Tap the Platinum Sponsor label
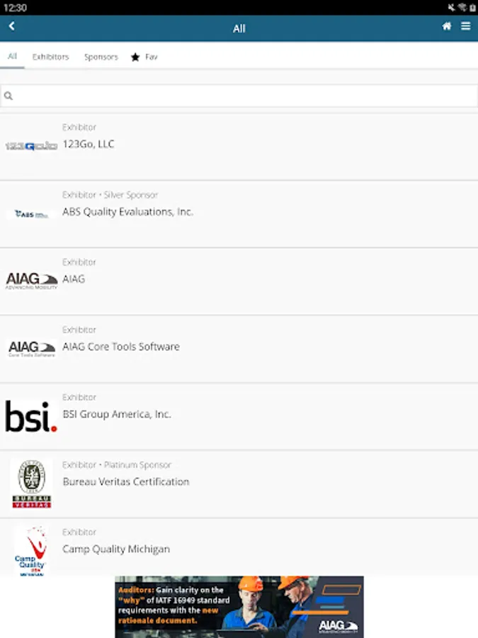 pyautogui.click(x=137, y=464)
